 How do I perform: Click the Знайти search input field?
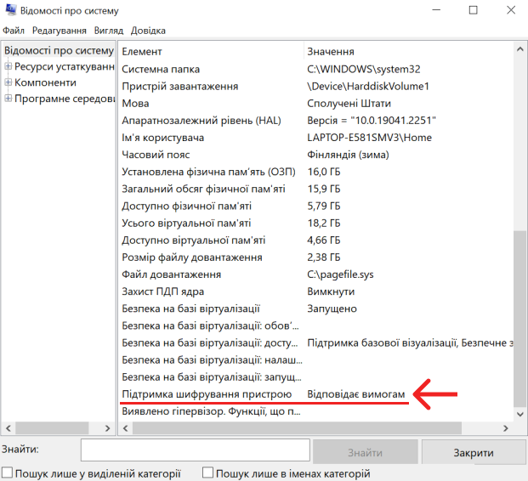point(195,450)
